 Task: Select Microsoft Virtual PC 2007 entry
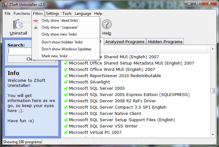tap(95, 132)
